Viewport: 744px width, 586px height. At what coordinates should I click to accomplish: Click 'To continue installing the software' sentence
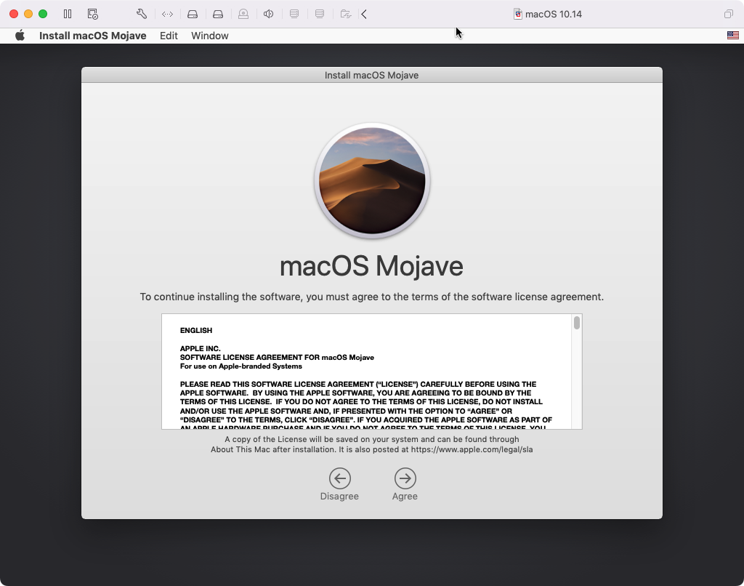click(371, 297)
